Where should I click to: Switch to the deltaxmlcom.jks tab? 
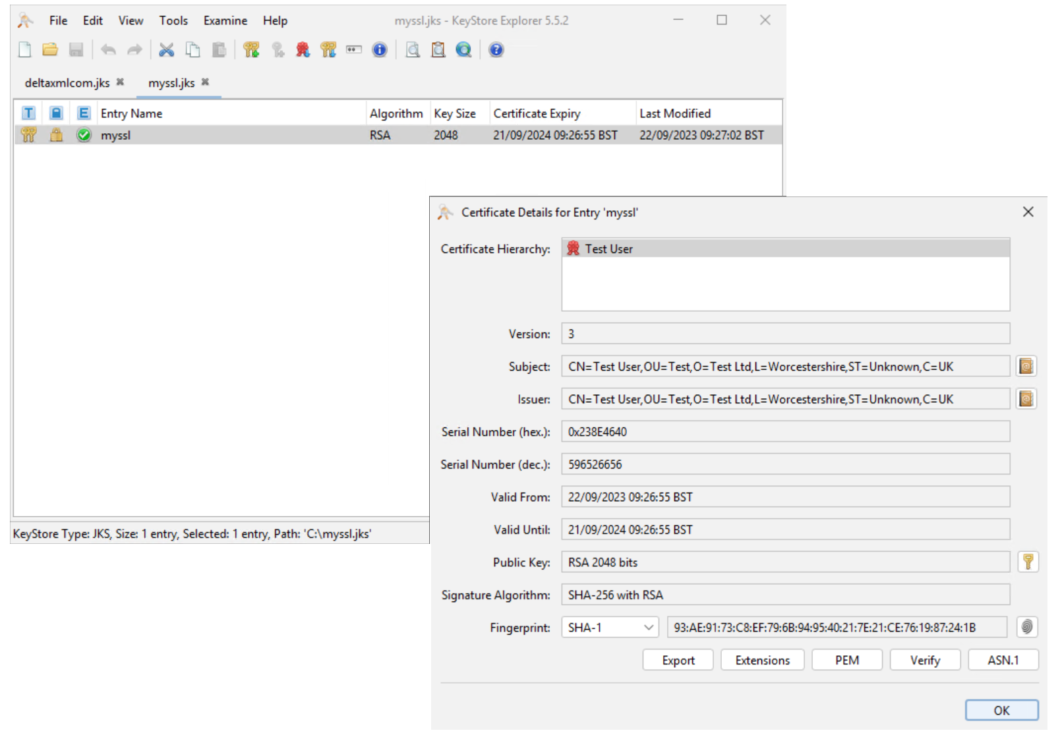coord(67,83)
